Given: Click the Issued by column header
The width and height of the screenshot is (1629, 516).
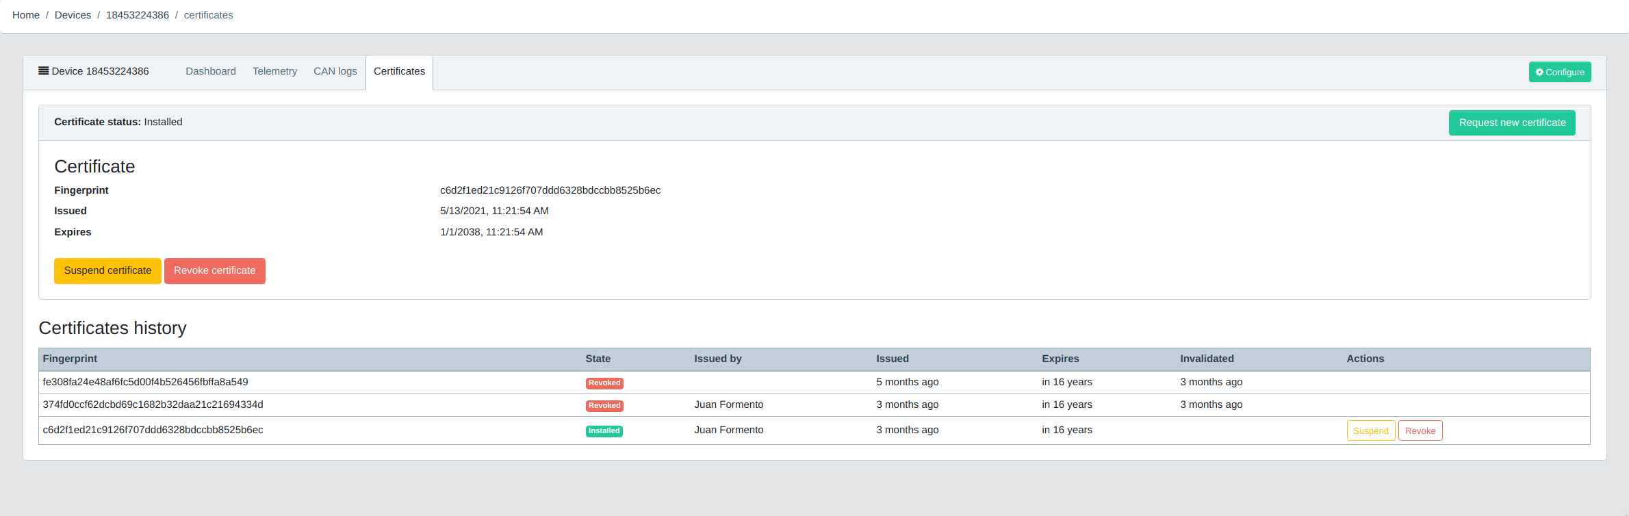Looking at the screenshot, I should pyautogui.click(x=717, y=359).
